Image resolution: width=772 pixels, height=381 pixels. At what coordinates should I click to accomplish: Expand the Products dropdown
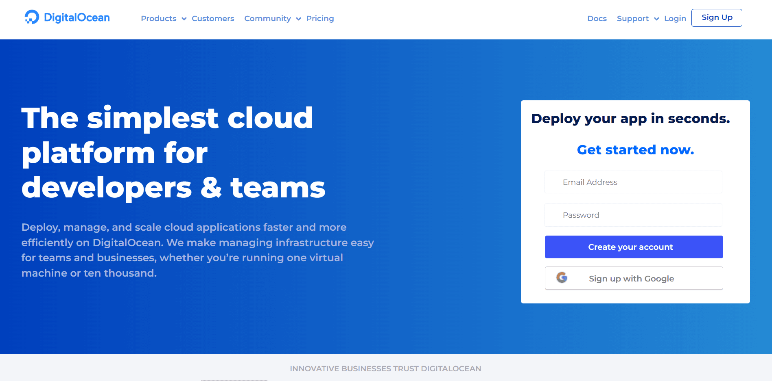pos(184,19)
